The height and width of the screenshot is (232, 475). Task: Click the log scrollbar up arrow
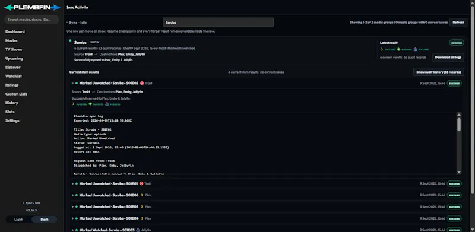459,115
